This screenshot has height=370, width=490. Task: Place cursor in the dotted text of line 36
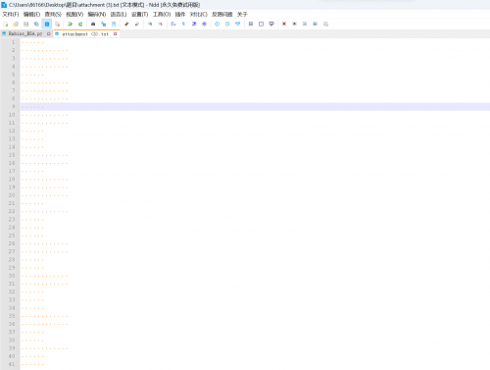45,324
